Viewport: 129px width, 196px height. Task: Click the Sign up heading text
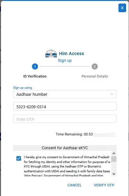65,61
